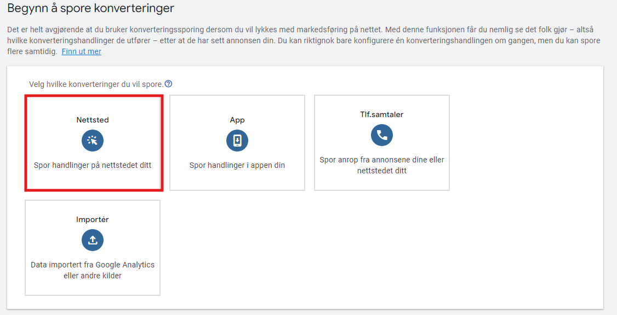This screenshot has height=315, width=617.
Task: Click the 'Velg hvilke konverteringer du vil spore' label
Action: point(96,84)
